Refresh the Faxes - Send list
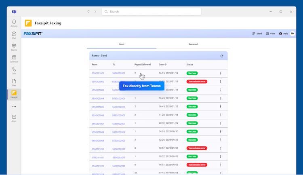This screenshot has height=175, width=303. point(222,56)
